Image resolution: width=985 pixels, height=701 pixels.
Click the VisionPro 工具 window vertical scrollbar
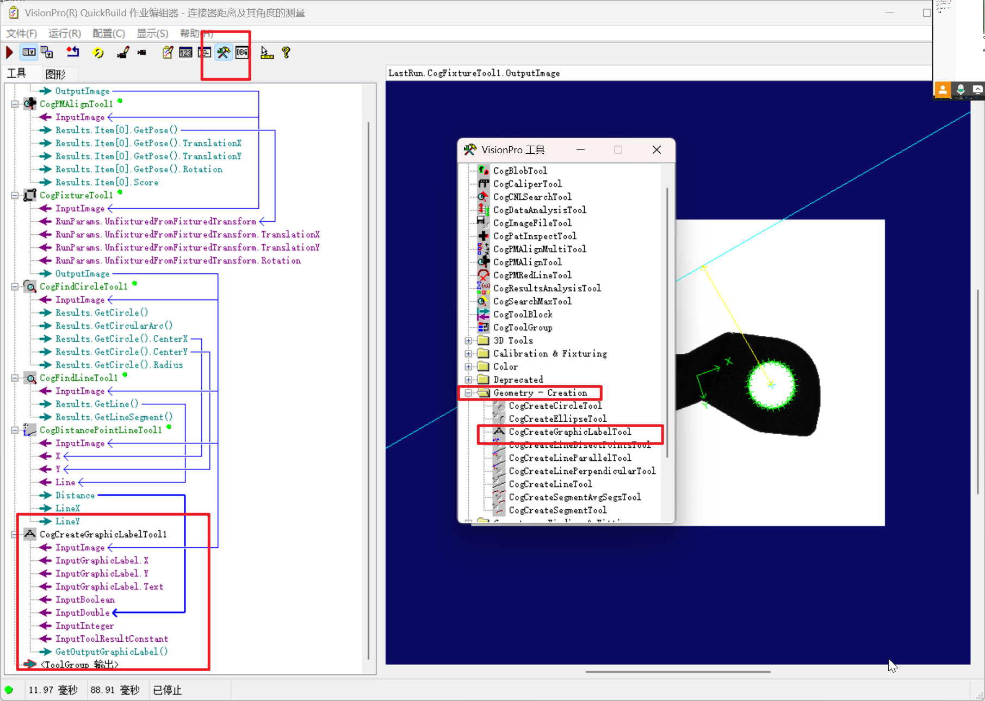667,323
